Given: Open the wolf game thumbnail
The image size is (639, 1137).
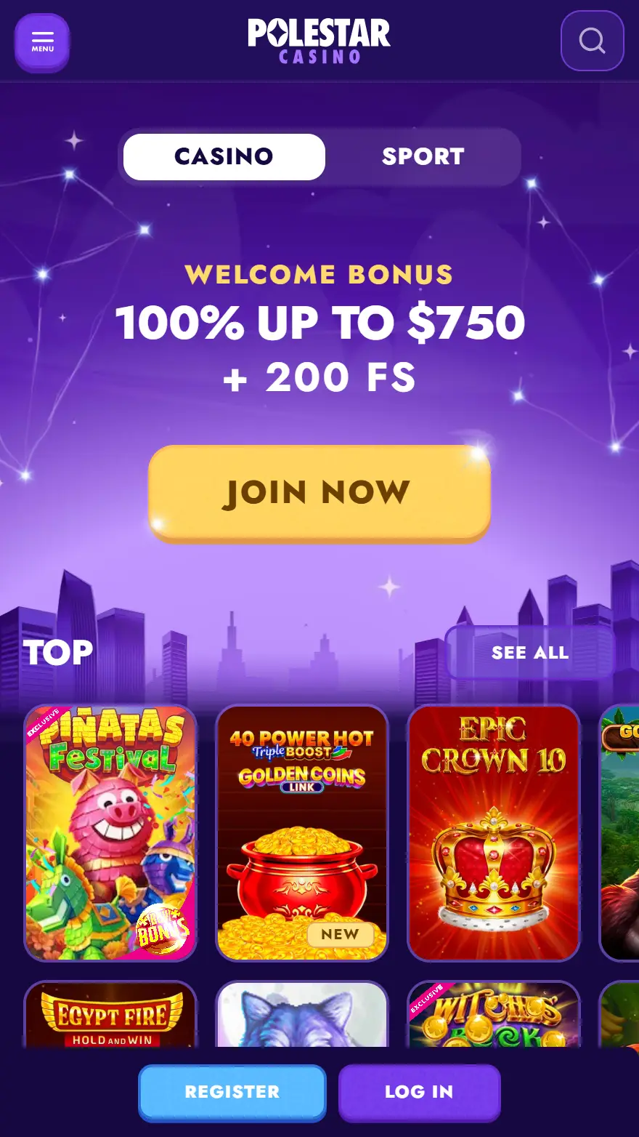Looking at the screenshot, I should (x=302, y=1014).
